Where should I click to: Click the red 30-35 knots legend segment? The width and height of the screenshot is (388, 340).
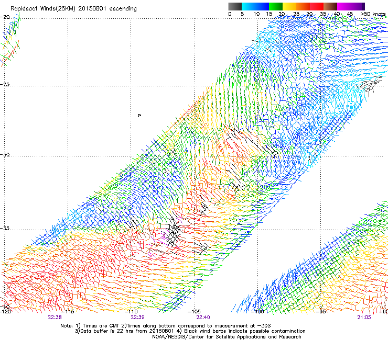coord(317,6)
